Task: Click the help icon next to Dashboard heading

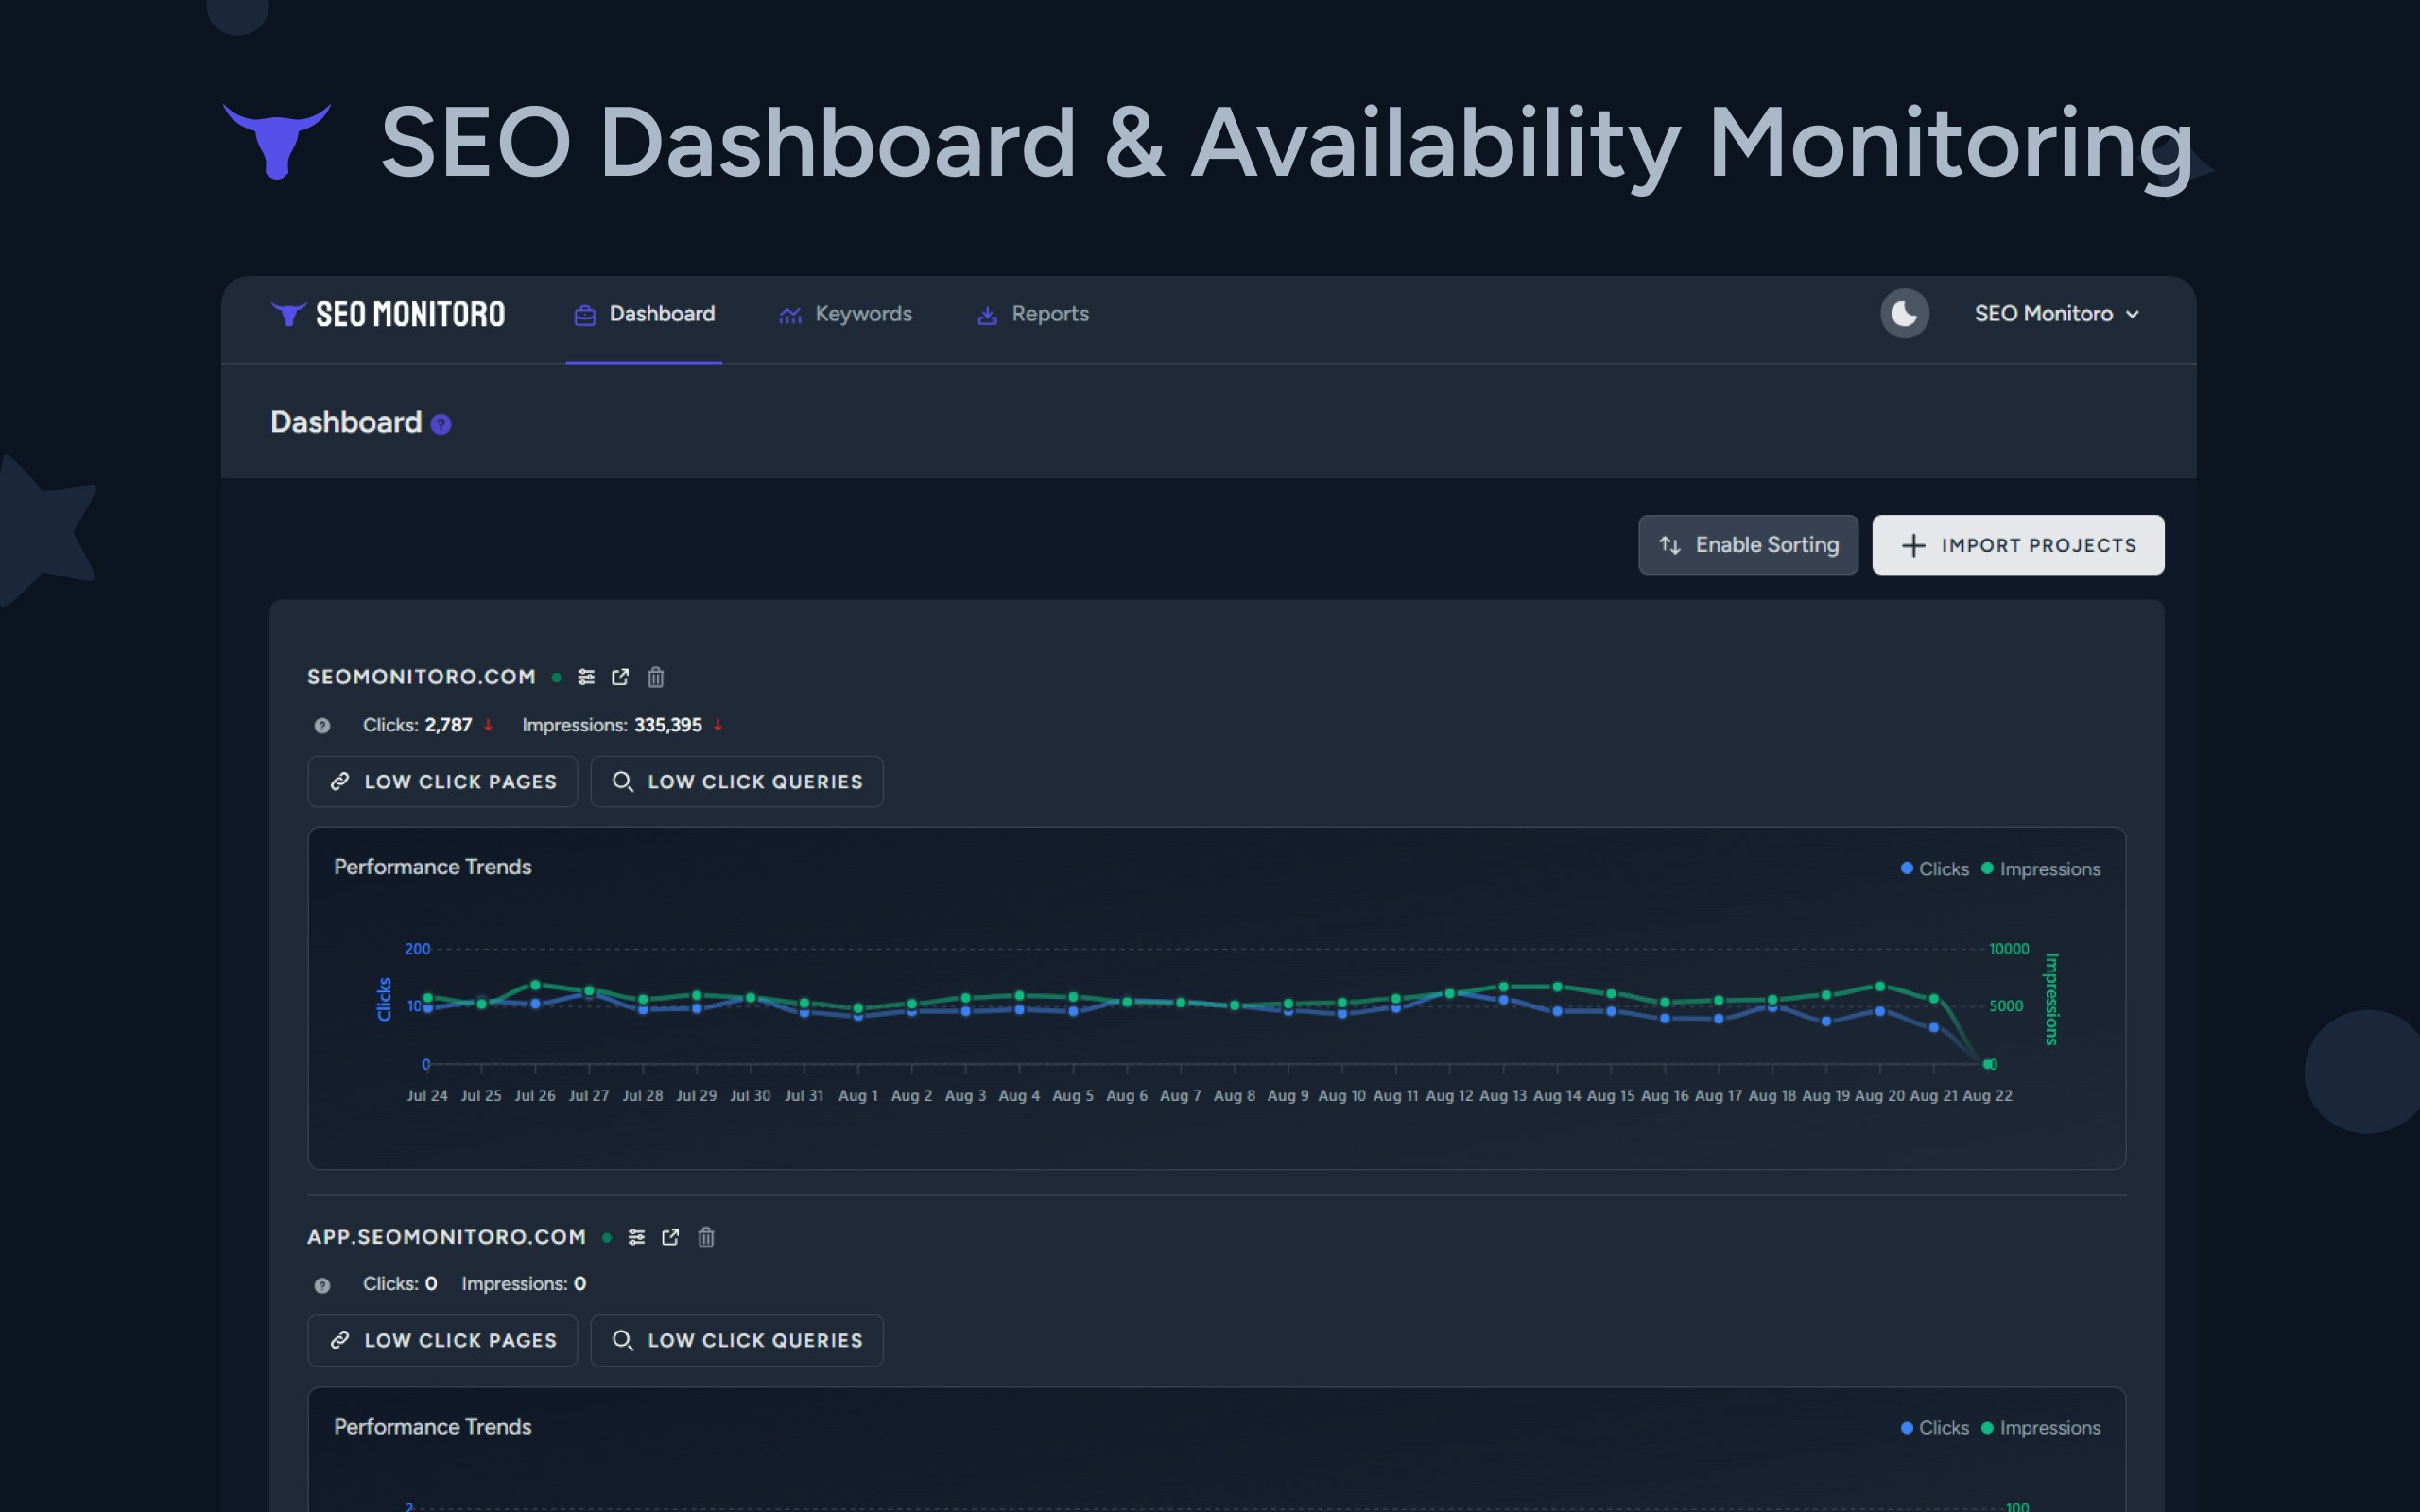Action: tap(440, 424)
